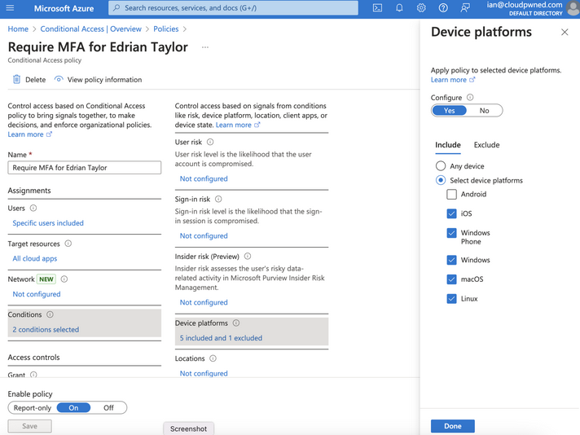This screenshot has height=435, width=580.
Task: Switch to the Include tab
Action: point(447,145)
